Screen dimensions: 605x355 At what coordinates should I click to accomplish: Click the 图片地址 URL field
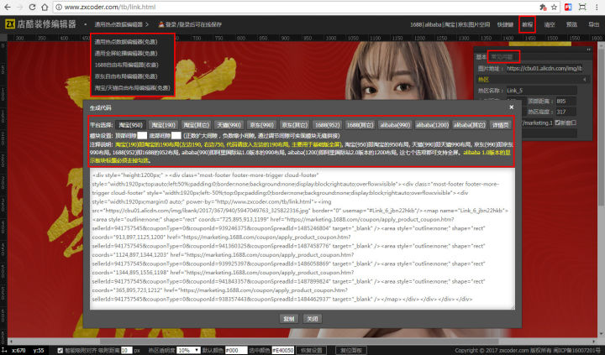pyautogui.click(x=544, y=68)
